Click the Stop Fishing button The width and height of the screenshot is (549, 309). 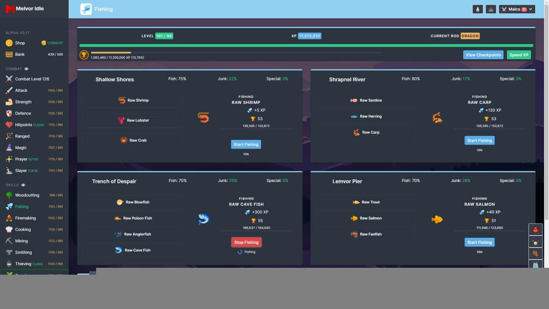(246, 243)
